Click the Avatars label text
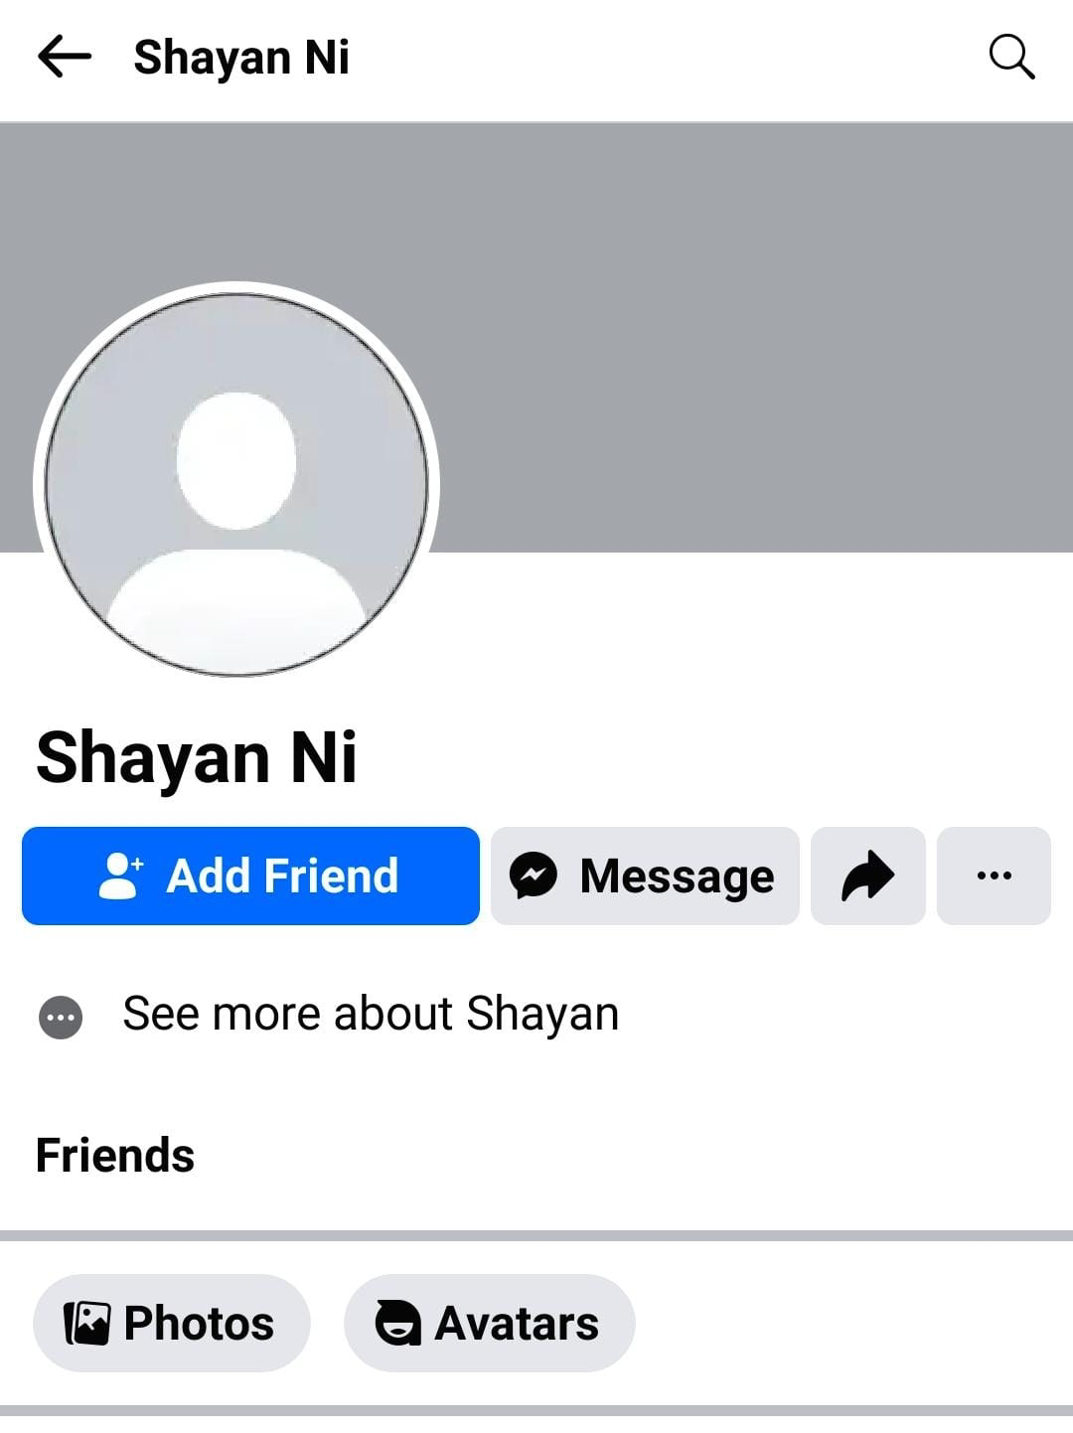1073x1433 pixels. point(517,1324)
